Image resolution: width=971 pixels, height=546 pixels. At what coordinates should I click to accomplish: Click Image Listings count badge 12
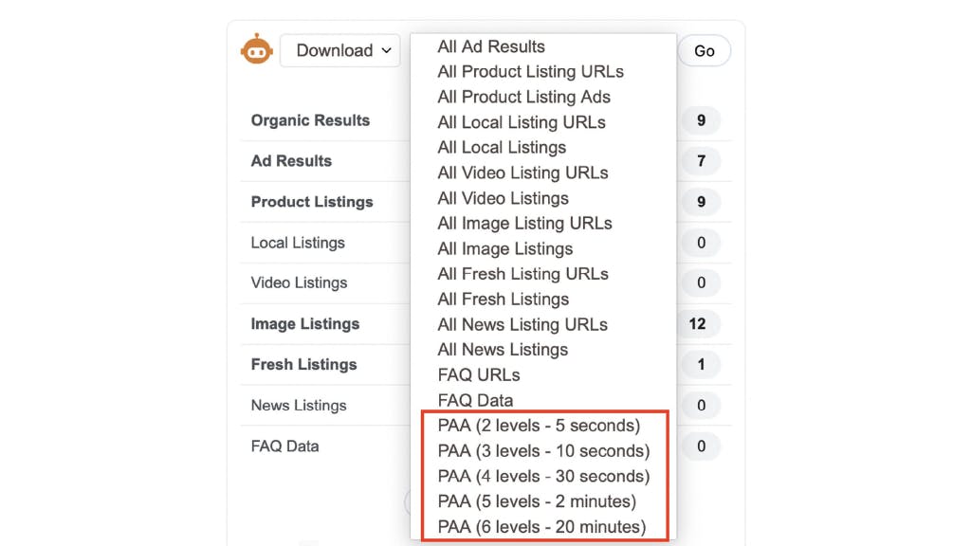click(x=698, y=324)
